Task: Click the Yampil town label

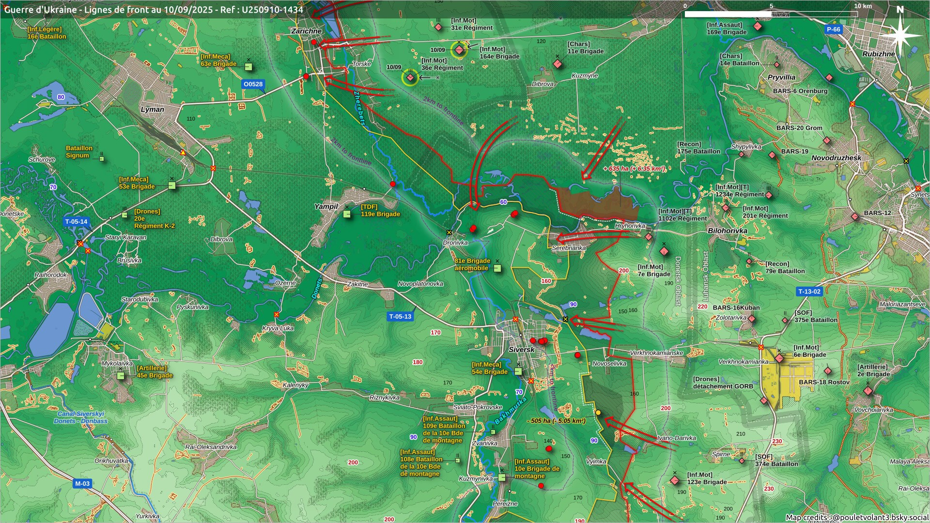Action: click(x=326, y=207)
